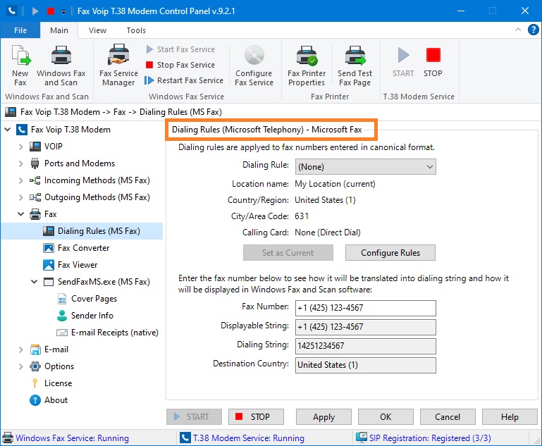Click the Help button

510,416
